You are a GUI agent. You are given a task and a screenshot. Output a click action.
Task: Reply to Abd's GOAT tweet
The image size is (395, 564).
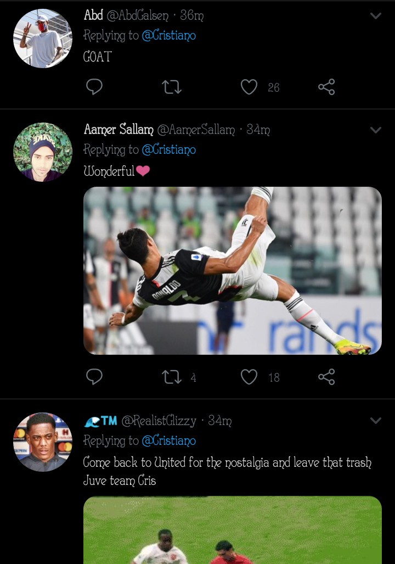tap(94, 87)
